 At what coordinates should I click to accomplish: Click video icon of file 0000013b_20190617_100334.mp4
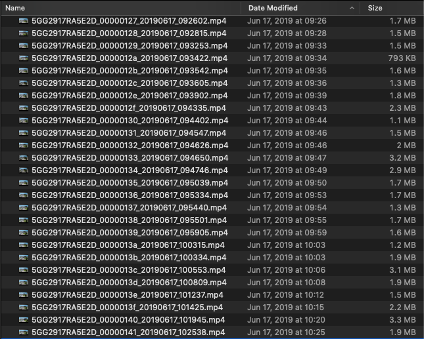pos(24,258)
